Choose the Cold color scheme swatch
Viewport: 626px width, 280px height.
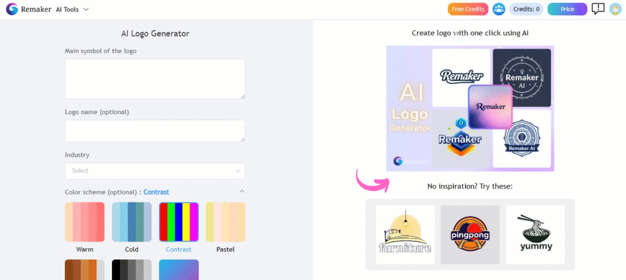pyautogui.click(x=131, y=222)
